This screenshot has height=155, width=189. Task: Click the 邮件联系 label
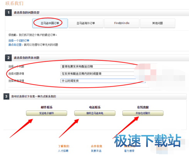click(x=47, y=107)
